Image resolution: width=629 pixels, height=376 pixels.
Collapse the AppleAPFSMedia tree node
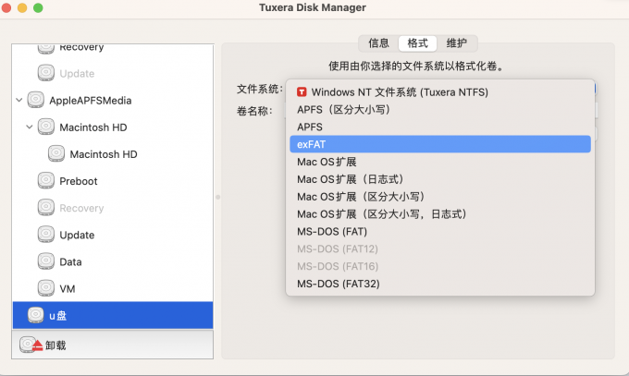tap(18, 100)
